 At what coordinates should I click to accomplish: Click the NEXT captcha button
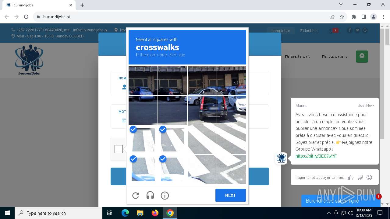pyautogui.click(x=231, y=195)
